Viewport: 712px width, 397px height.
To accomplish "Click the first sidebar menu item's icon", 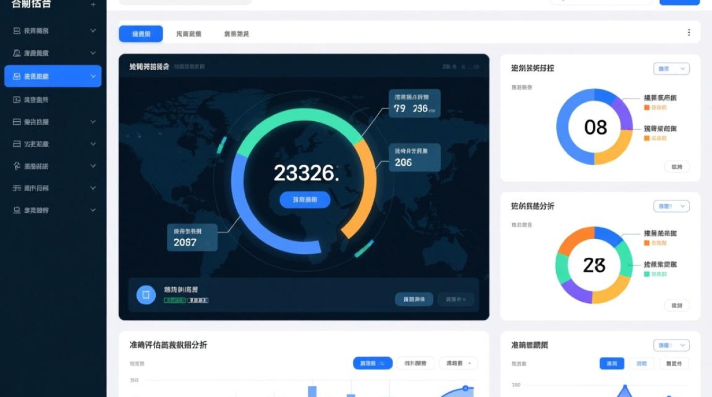I will [x=17, y=31].
